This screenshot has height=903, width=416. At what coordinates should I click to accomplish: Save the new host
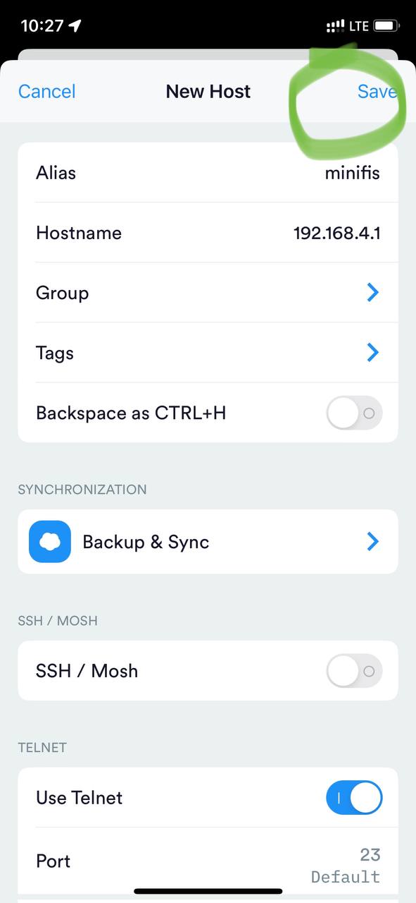click(377, 92)
